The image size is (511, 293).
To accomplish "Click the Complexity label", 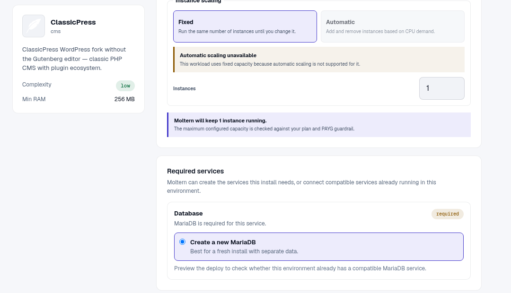I will [x=37, y=84].
